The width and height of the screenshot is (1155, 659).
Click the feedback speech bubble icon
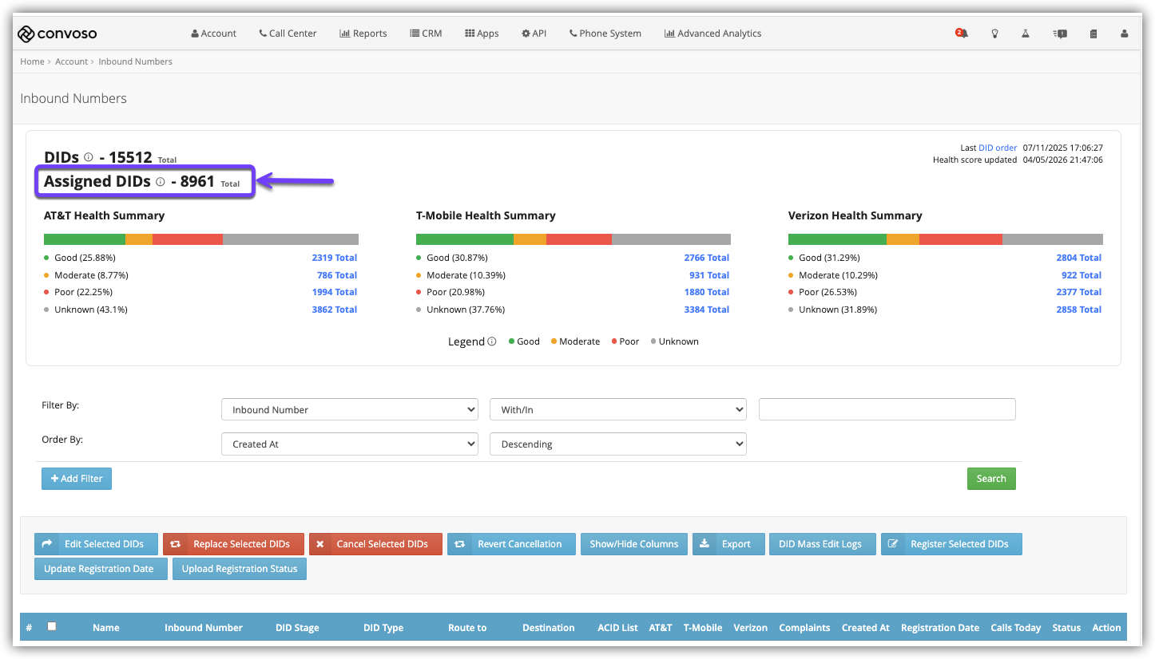tap(1060, 34)
